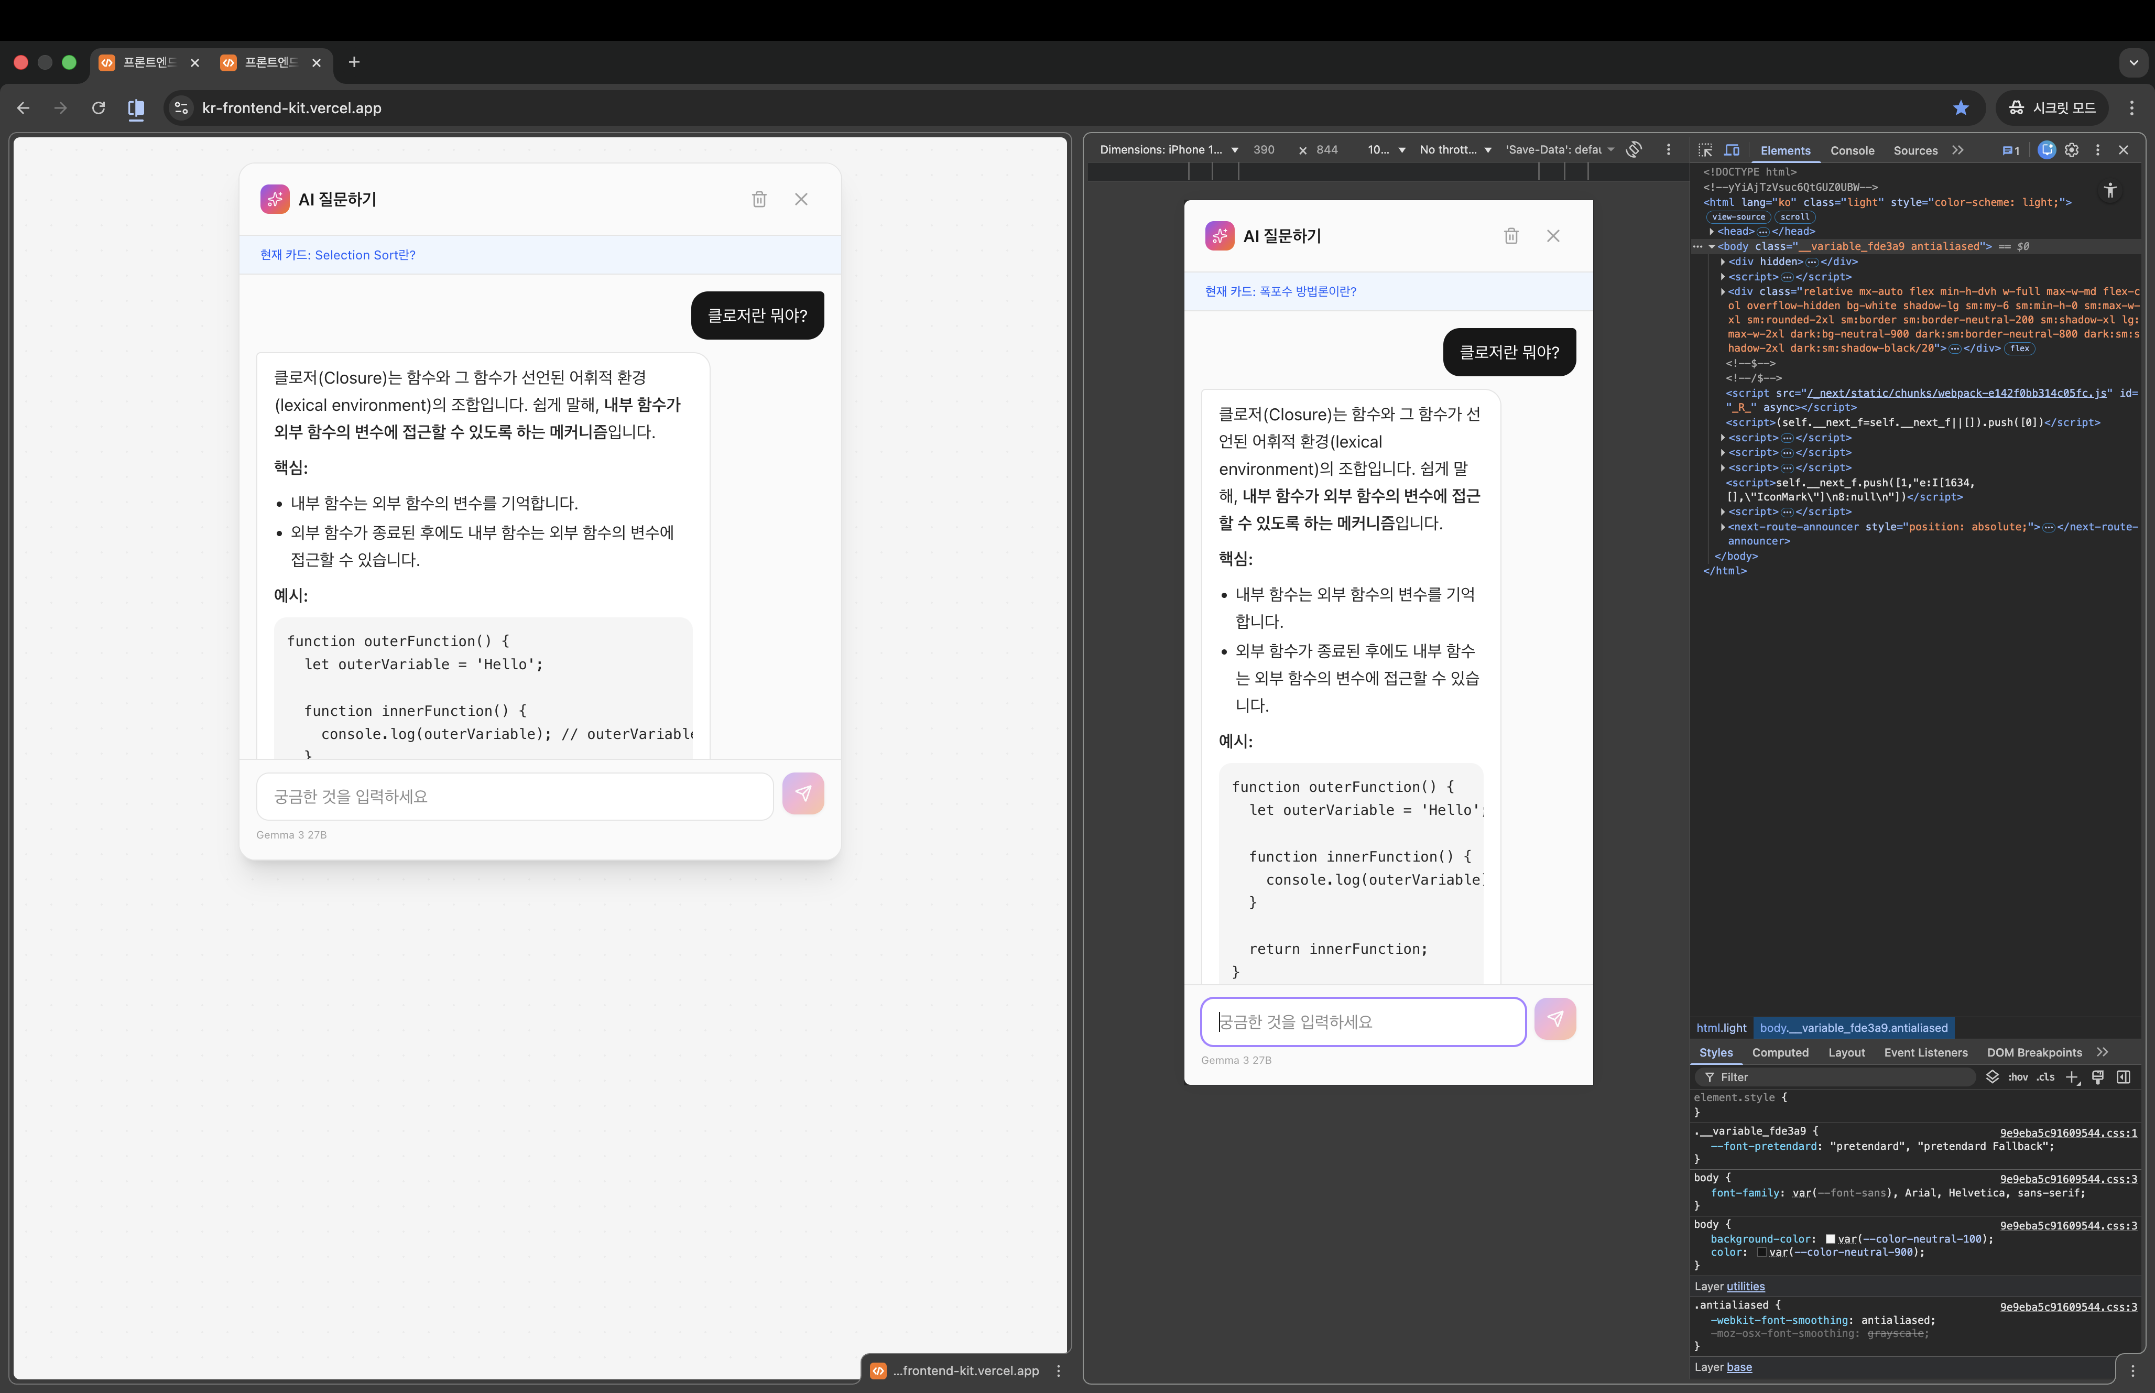Open DevTools settings gear
Image resolution: width=2155 pixels, height=1393 pixels.
click(x=2072, y=150)
